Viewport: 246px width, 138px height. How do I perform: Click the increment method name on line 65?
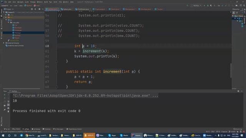point(112,72)
